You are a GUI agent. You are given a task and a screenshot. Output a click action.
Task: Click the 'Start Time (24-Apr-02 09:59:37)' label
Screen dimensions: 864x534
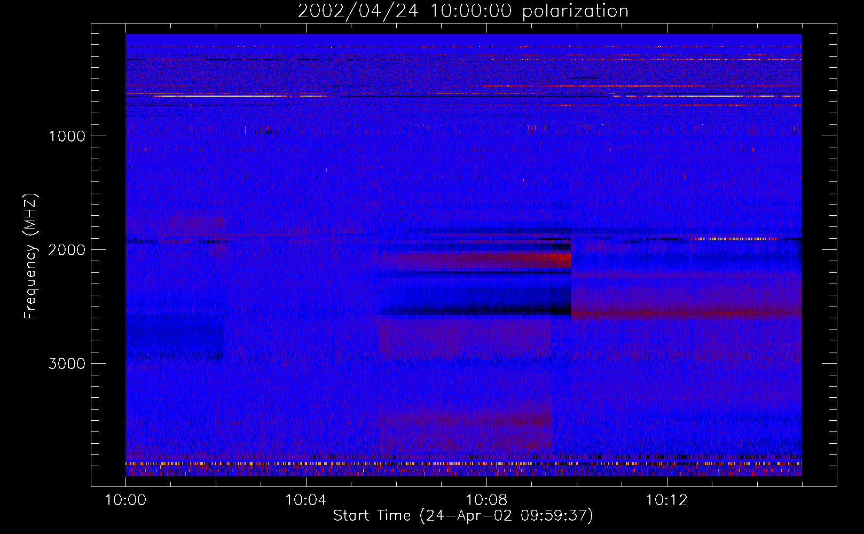463,516
